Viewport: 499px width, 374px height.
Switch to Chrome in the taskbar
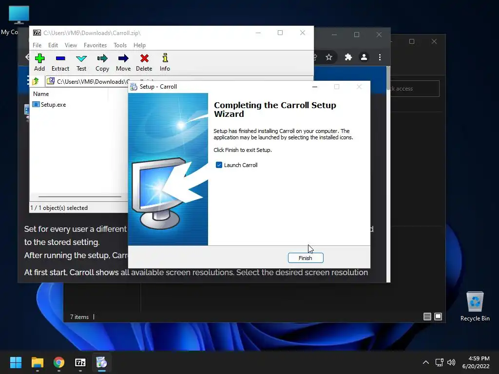pos(59,362)
